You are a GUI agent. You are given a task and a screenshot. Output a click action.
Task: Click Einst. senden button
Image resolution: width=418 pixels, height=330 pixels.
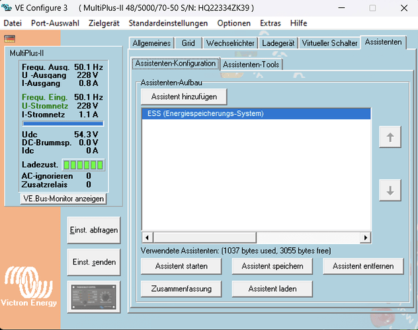point(94,262)
